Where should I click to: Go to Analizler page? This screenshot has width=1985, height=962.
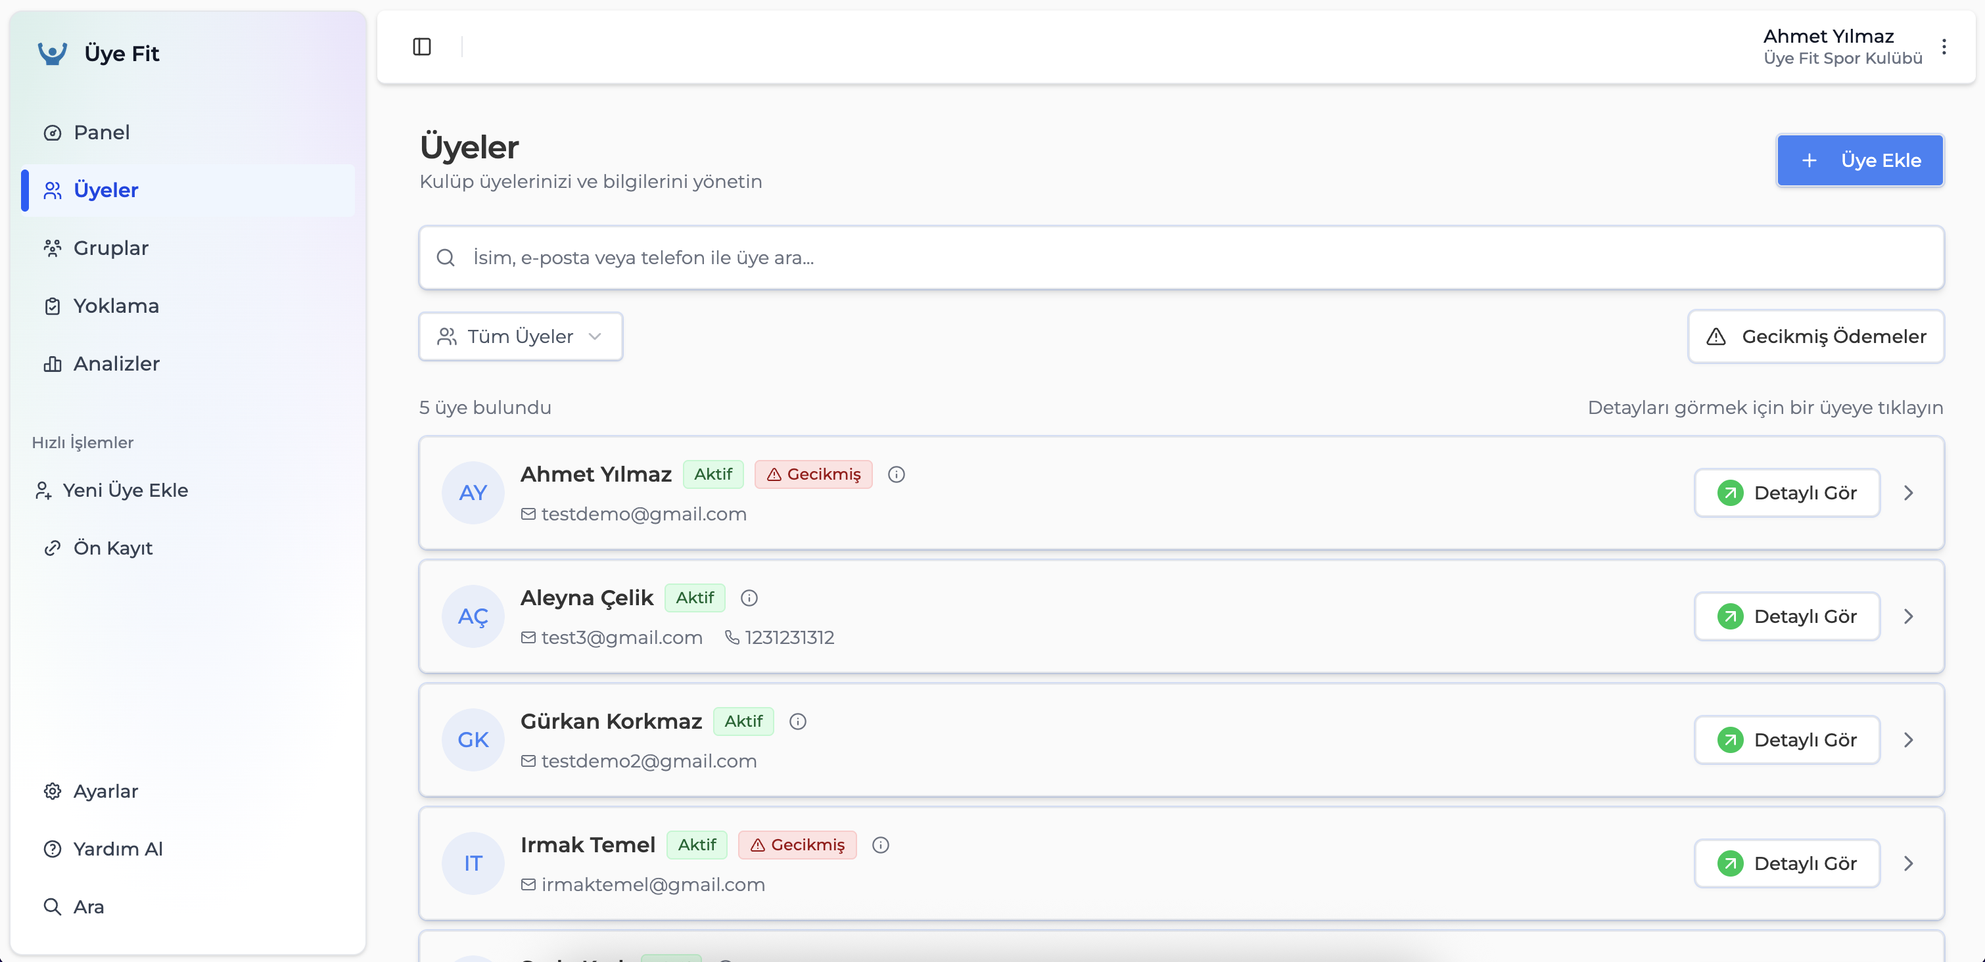point(116,363)
